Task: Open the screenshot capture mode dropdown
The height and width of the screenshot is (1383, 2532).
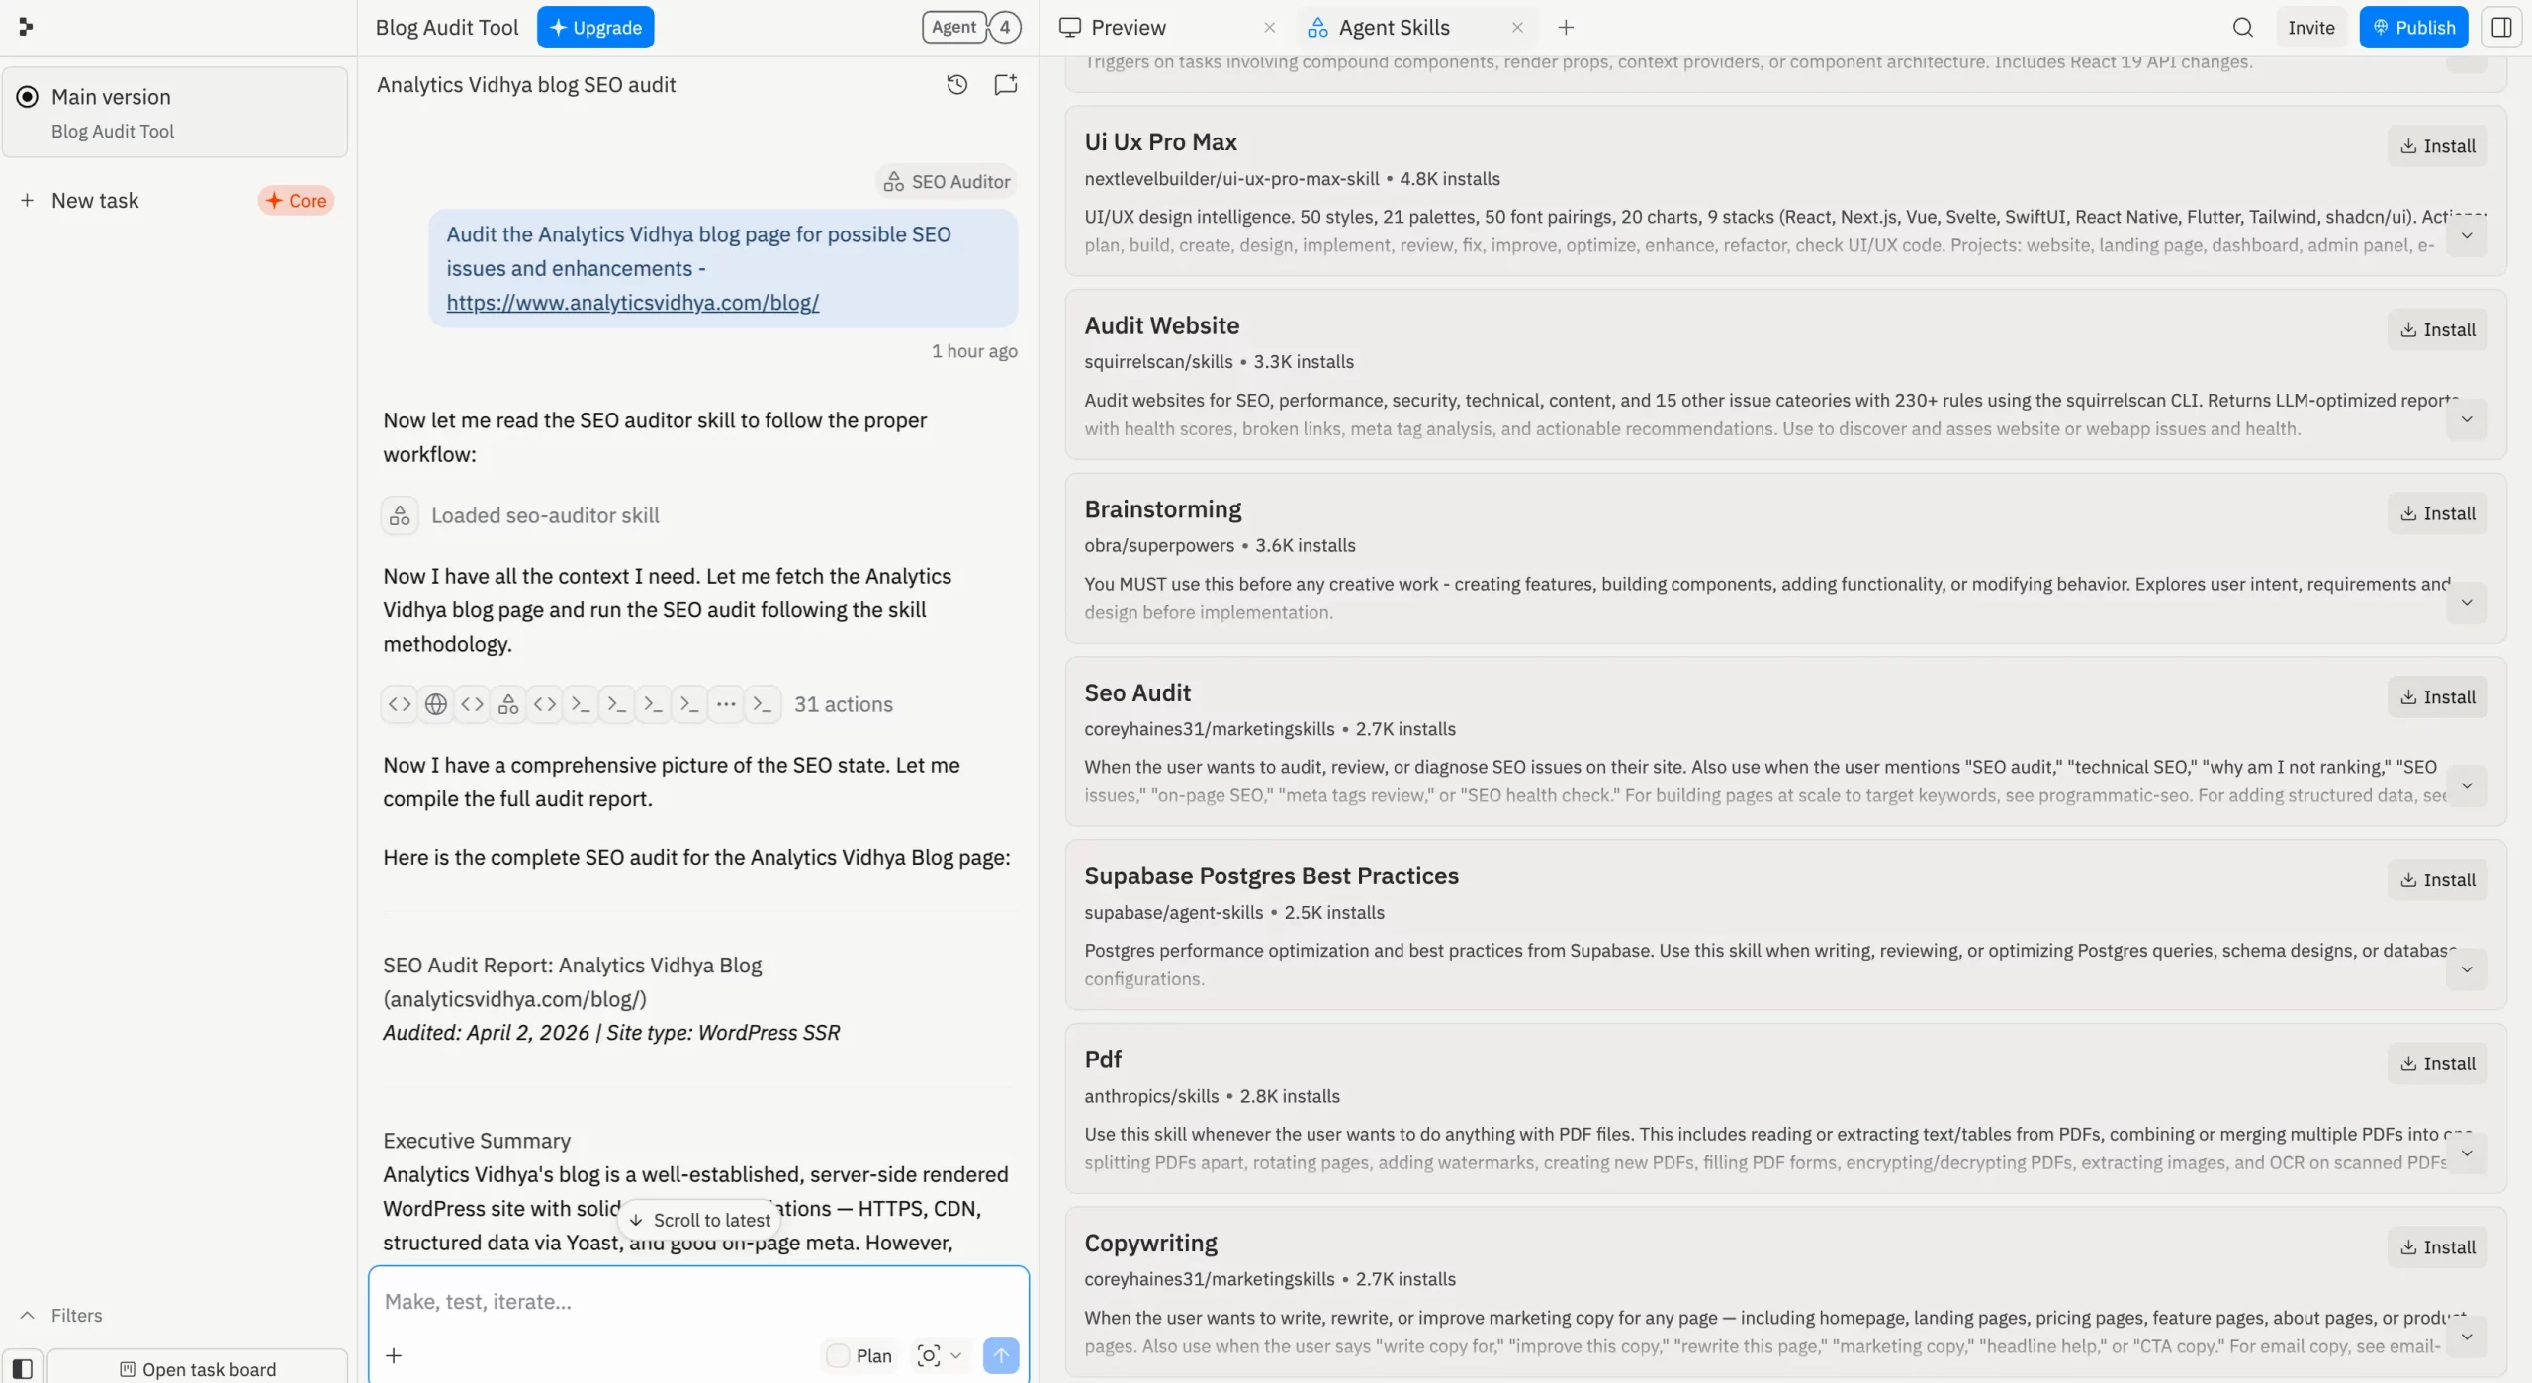Action: pyautogui.click(x=955, y=1355)
